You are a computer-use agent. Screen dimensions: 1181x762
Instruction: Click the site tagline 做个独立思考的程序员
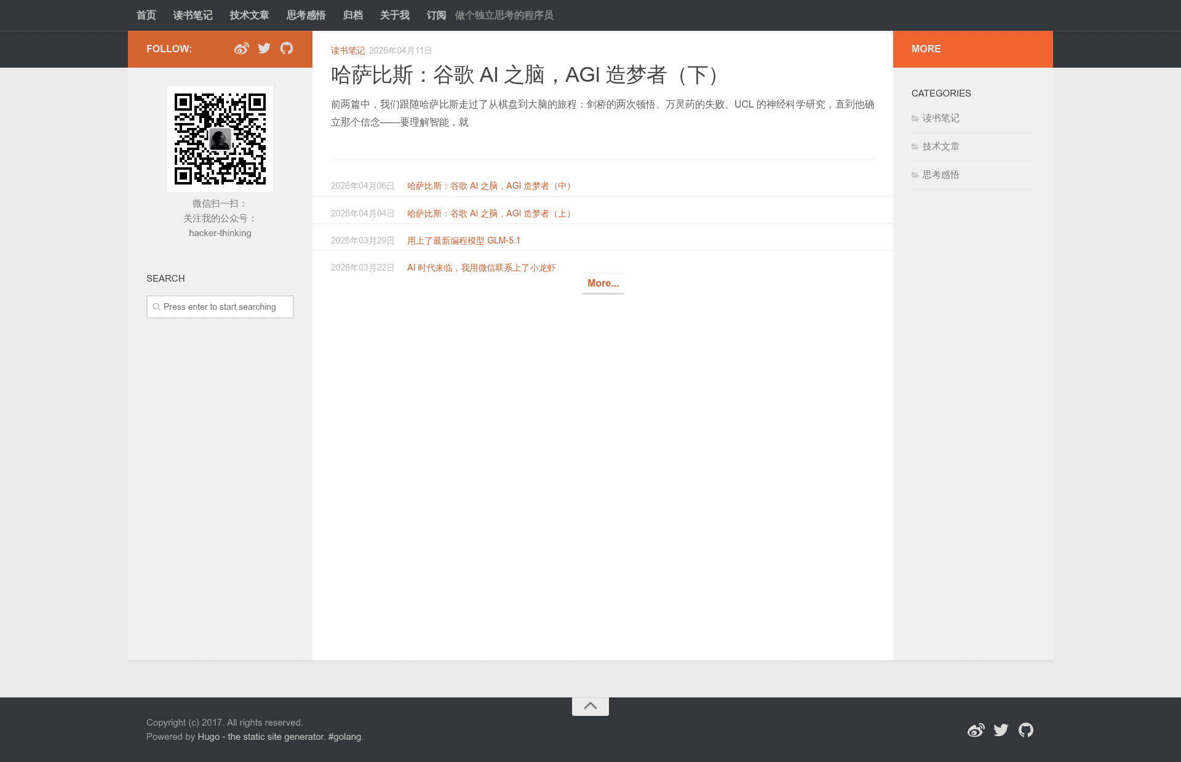[504, 15]
